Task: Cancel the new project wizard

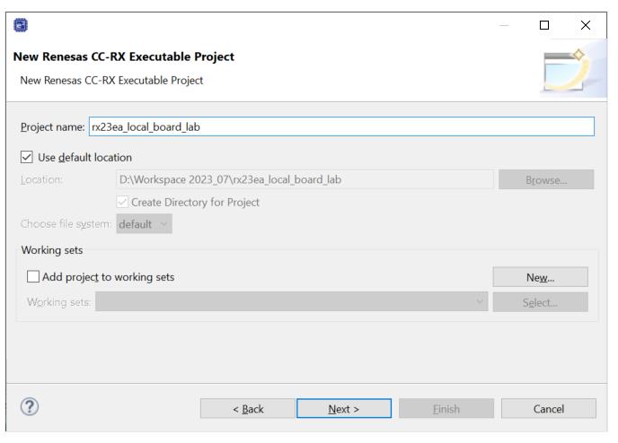Action: pyautogui.click(x=549, y=409)
